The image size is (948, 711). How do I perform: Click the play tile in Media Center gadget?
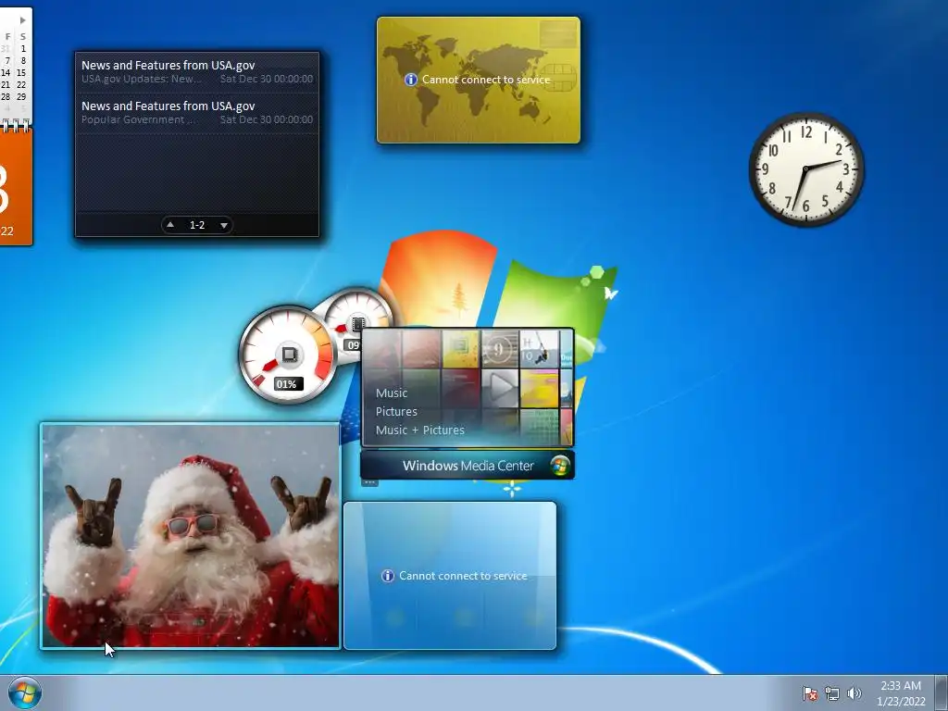coord(499,388)
